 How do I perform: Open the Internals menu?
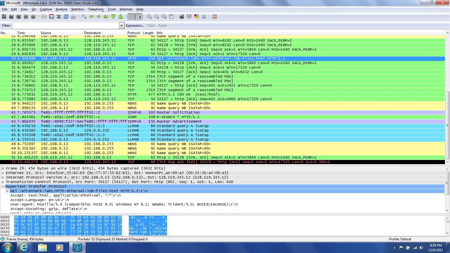126,9
